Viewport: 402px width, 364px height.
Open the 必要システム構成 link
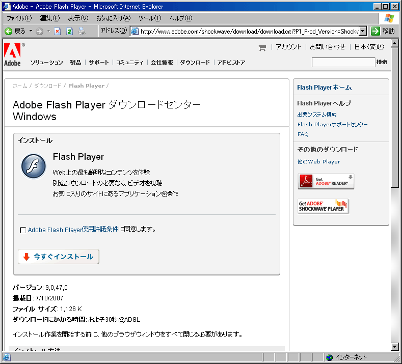point(317,114)
